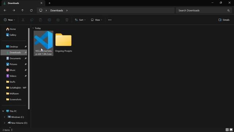Click pin icon beside Music
This screenshot has height=132, width=234.
point(26,70)
